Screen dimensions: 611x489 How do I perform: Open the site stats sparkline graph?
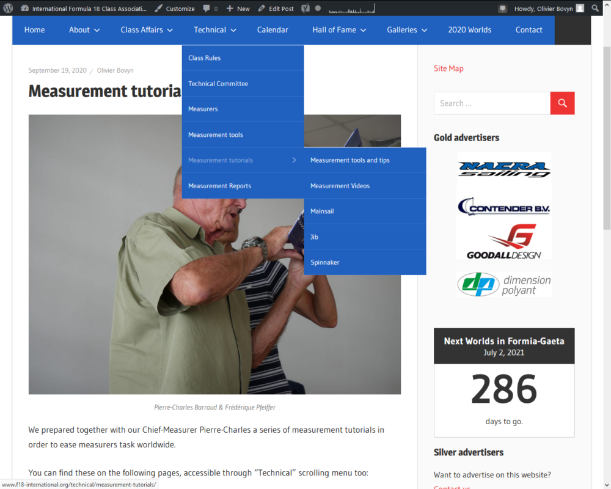[352, 9]
